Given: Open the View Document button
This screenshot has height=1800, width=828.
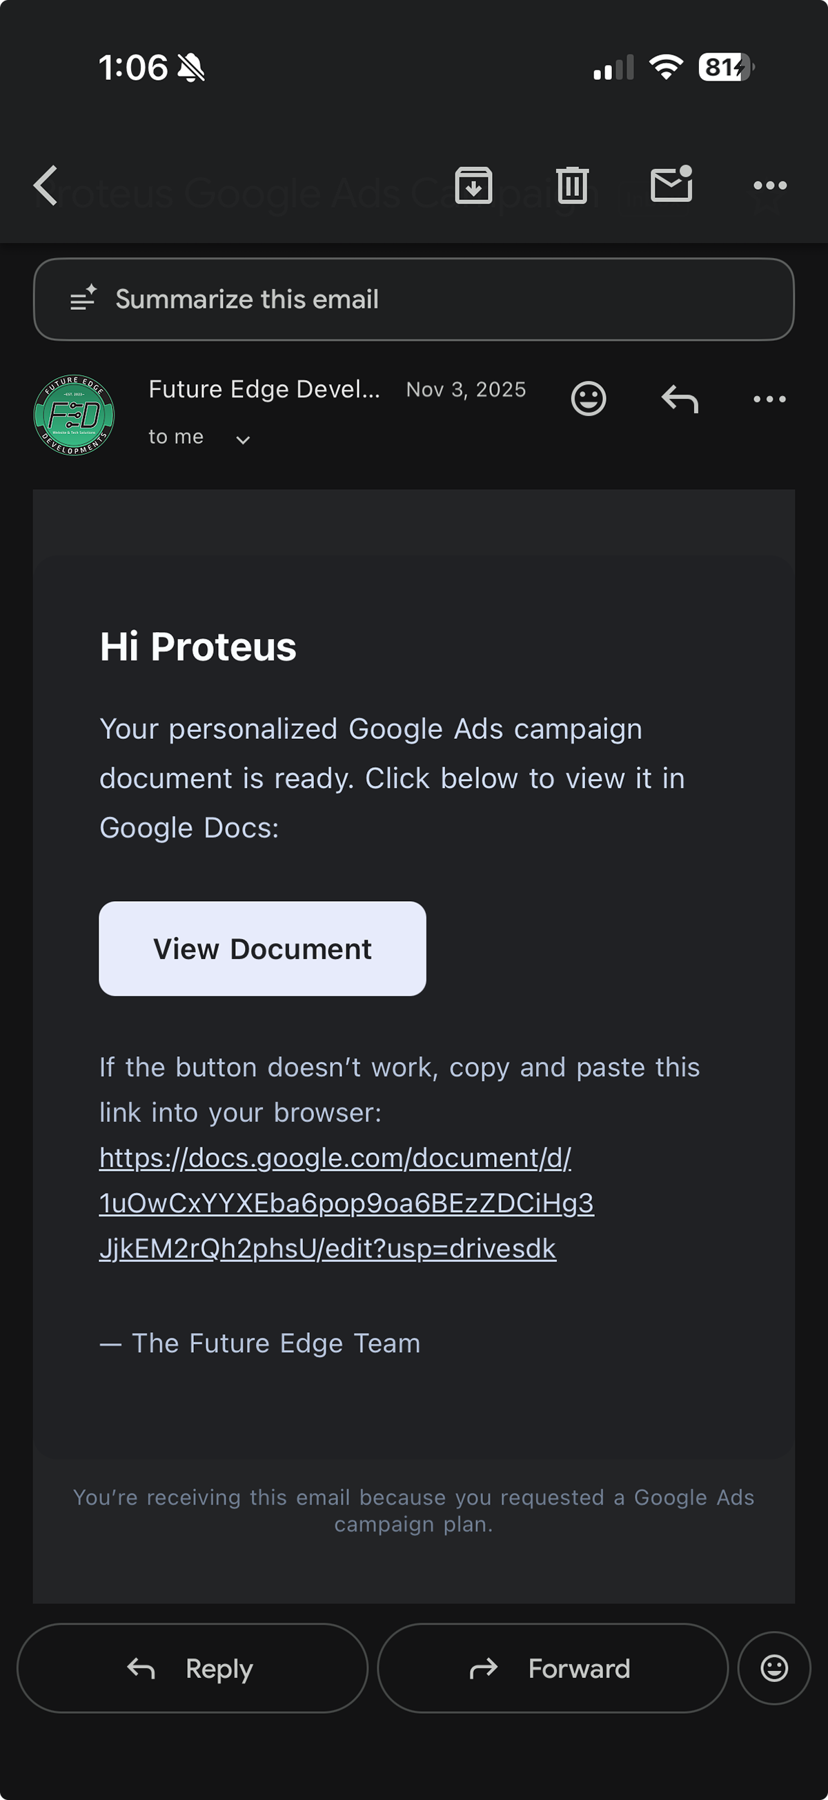Looking at the screenshot, I should (263, 948).
